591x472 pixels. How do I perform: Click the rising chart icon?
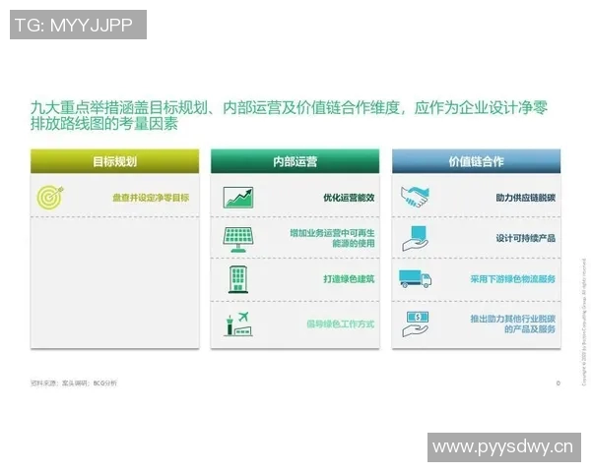[x=238, y=198]
